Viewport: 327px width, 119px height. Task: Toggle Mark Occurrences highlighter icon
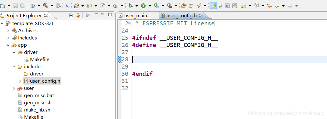coord(213,6)
